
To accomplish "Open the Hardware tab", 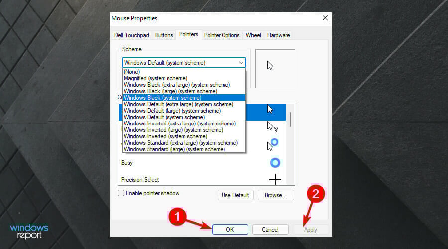I will pyautogui.click(x=279, y=35).
